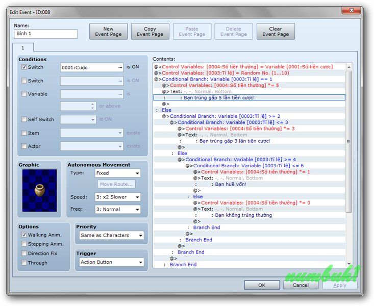Enable the Actor condition checkbox
The width and height of the screenshot is (374, 306).
pyautogui.click(x=24, y=146)
